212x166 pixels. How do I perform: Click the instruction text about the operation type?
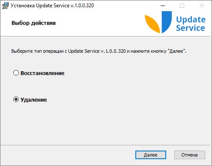pyautogui.click(x=99, y=51)
